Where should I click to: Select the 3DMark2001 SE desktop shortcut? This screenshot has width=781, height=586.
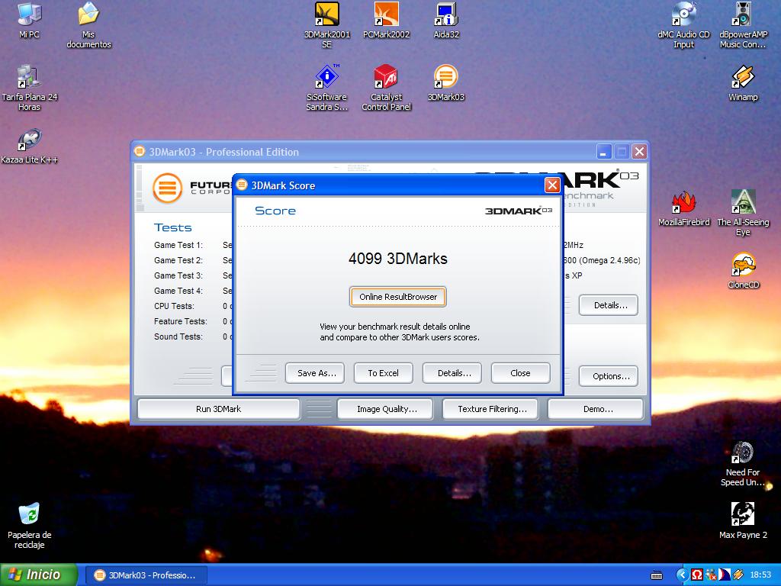pos(326,25)
